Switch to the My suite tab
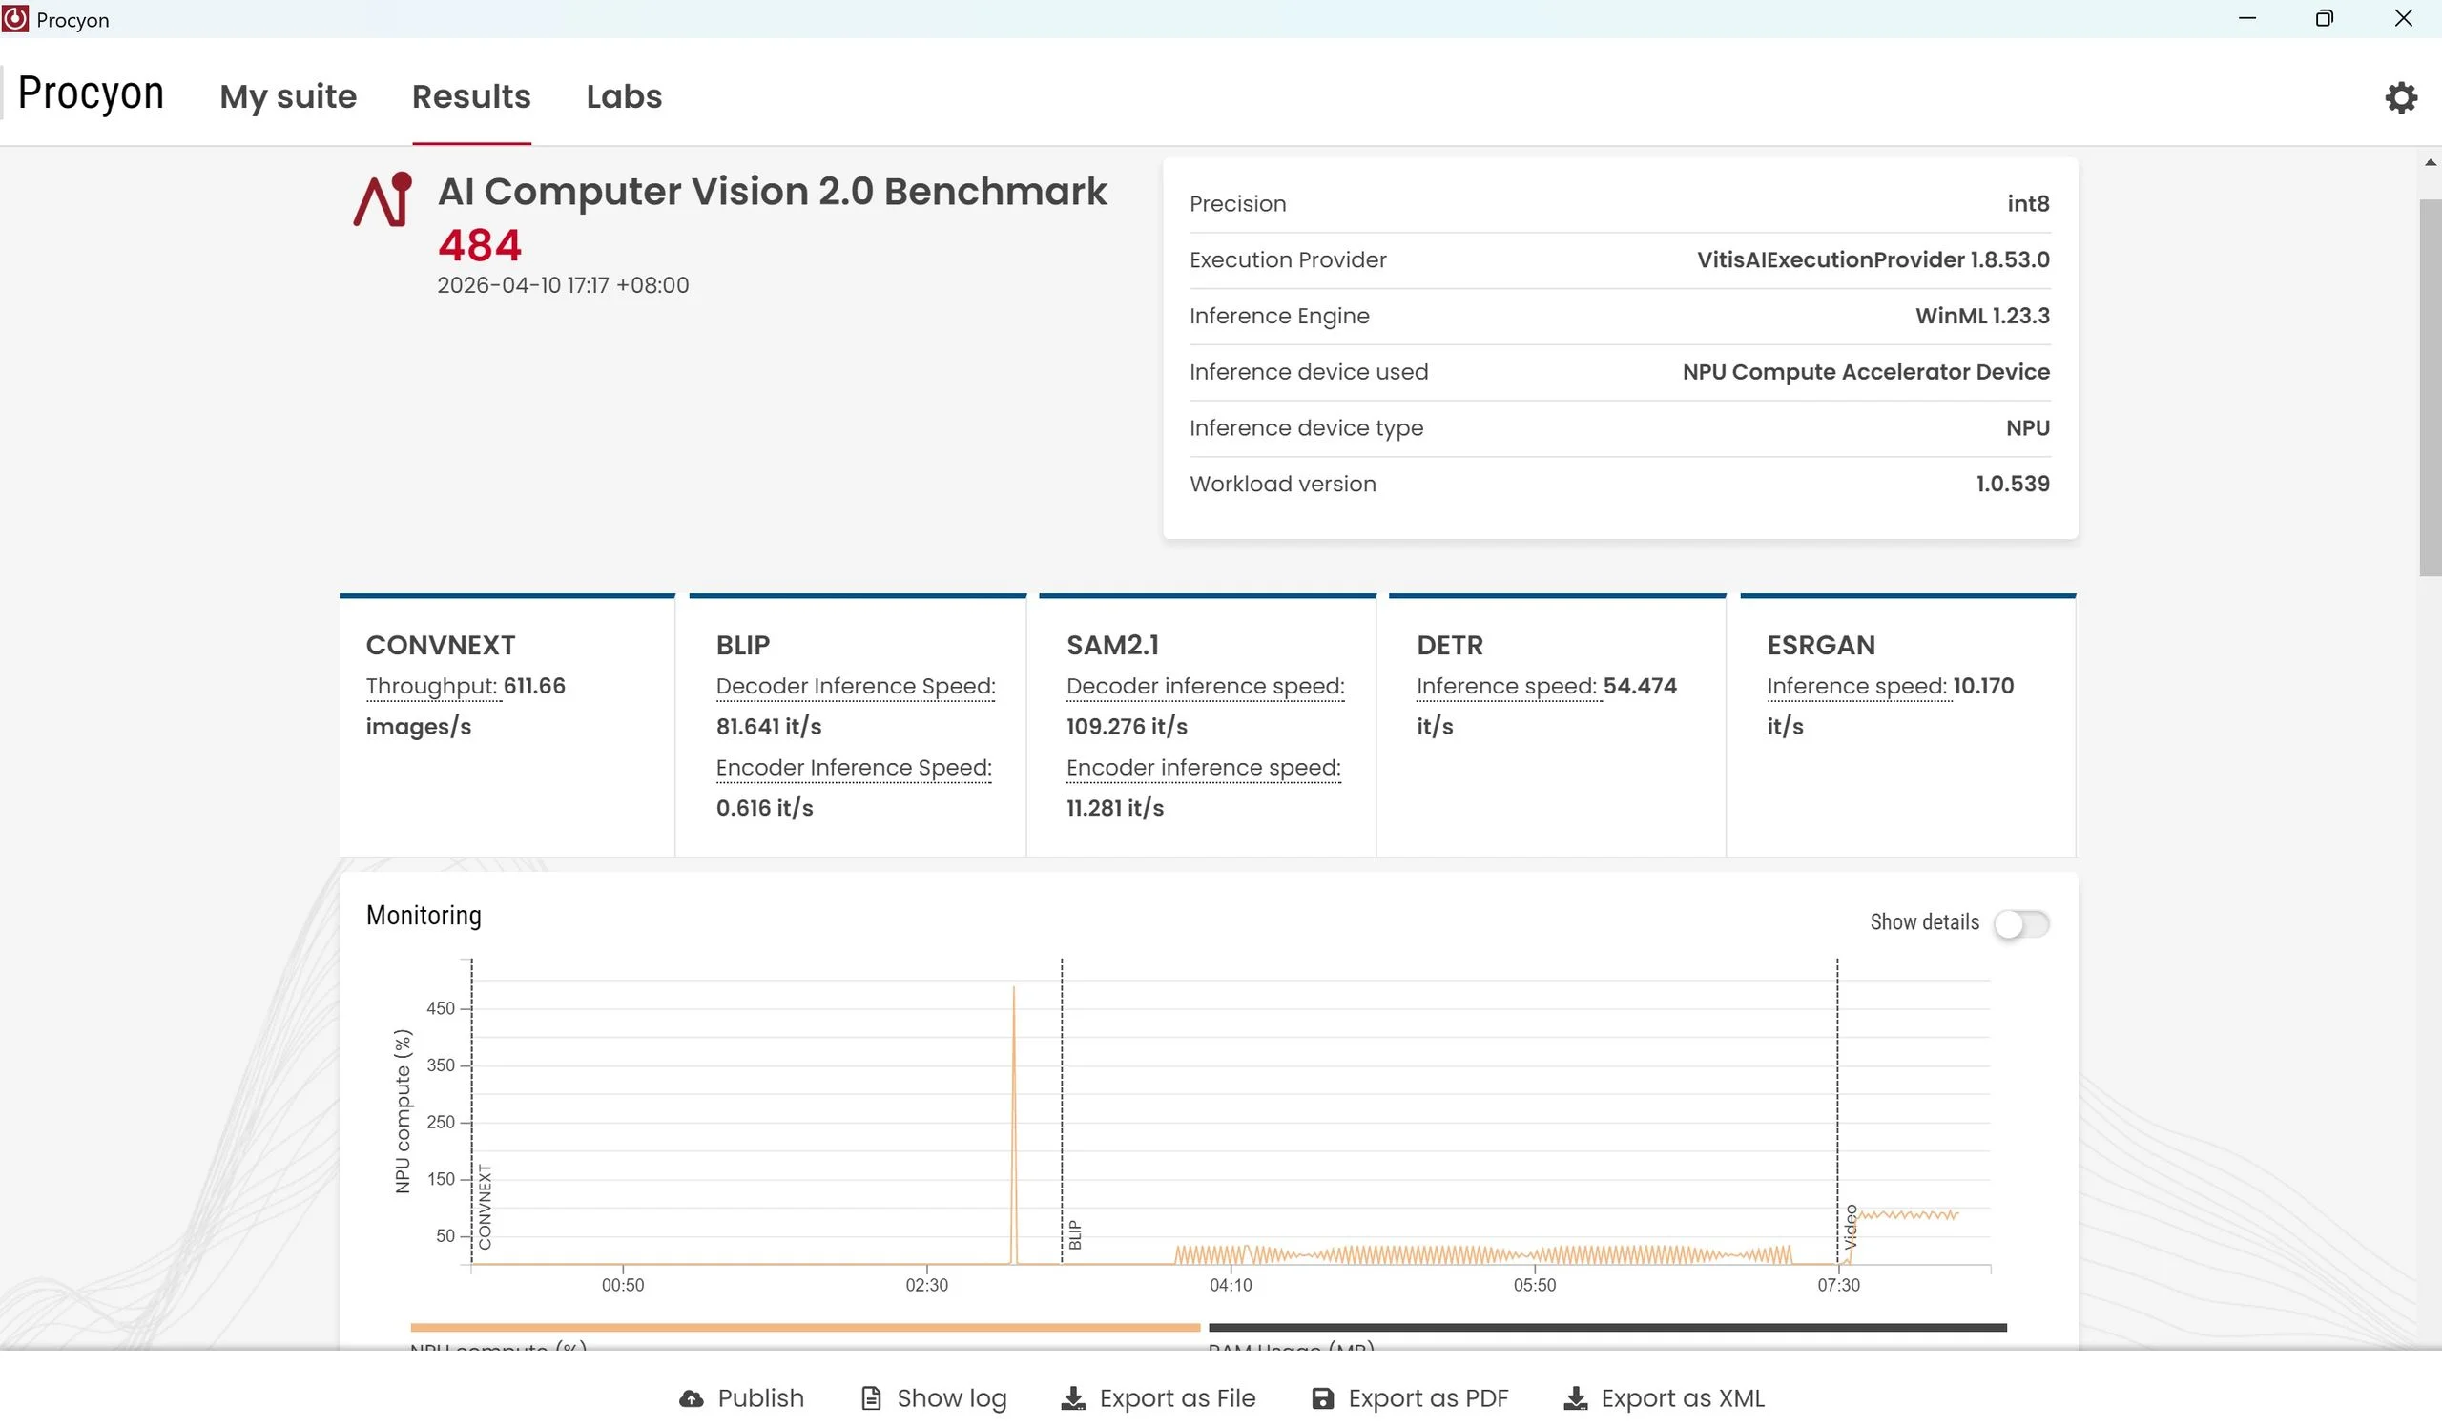Screen dimensions: 2442x1427 pyautogui.click(x=288, y=97)
